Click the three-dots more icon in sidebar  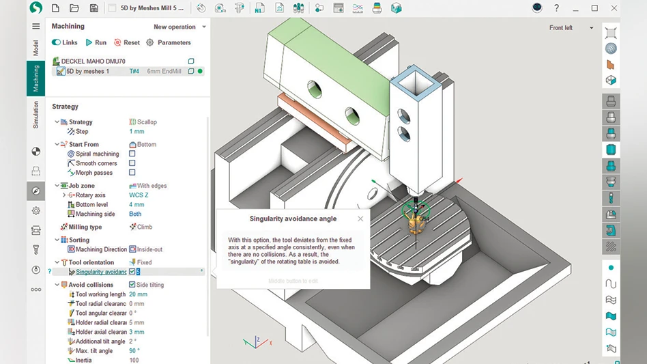click(x=36, y=290)
